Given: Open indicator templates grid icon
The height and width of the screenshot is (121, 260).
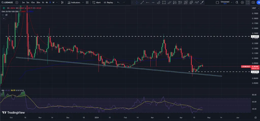Looking at the screenshot, I should (x=87, y=3).
